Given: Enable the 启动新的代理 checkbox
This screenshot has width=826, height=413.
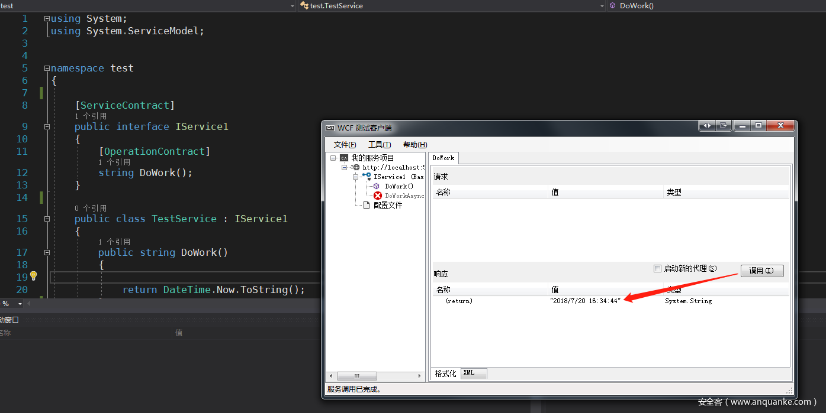Looking at the screenshot, I should coord(657,268).
